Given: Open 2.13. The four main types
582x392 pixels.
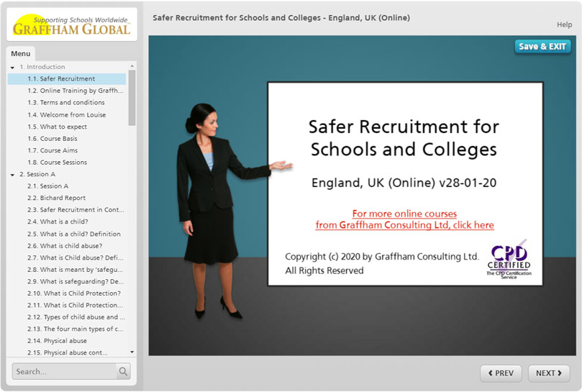Looking at the screenshot, I should tap(75, 329).
